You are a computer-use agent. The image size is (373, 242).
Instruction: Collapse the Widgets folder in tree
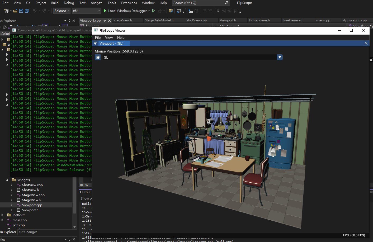click(7, 180)
